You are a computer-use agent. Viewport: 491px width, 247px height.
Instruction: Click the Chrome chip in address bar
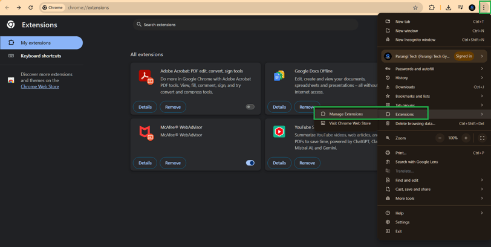click(52, 7)
